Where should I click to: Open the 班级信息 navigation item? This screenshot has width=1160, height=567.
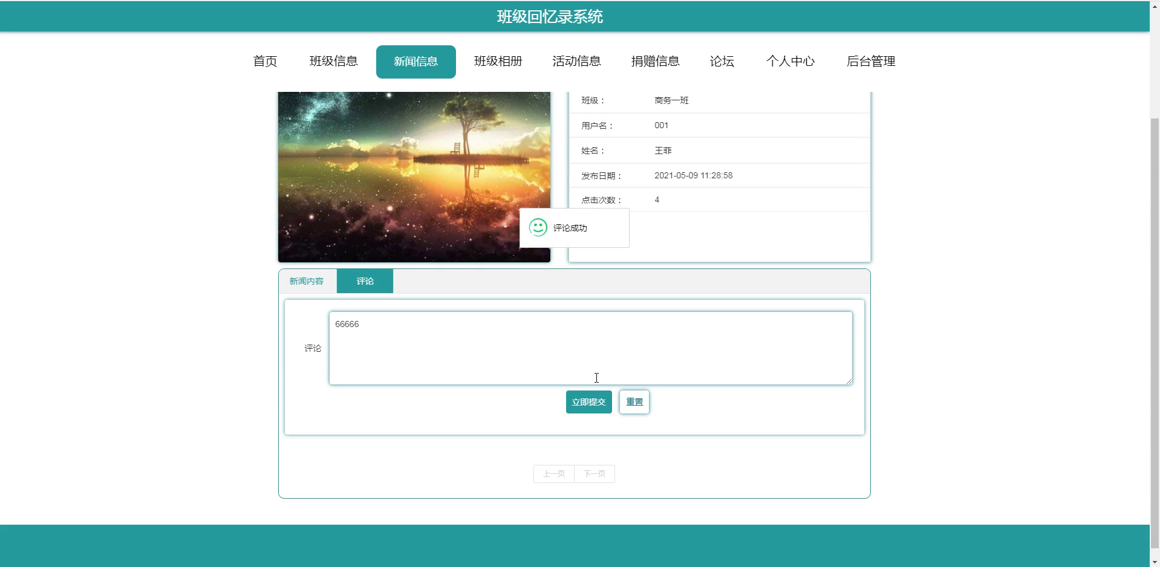(334, 61)
